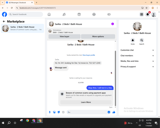Send a thumbs up like
Image resolution: width=160 pixels, height=128 pixels.
tap(114, 112)
